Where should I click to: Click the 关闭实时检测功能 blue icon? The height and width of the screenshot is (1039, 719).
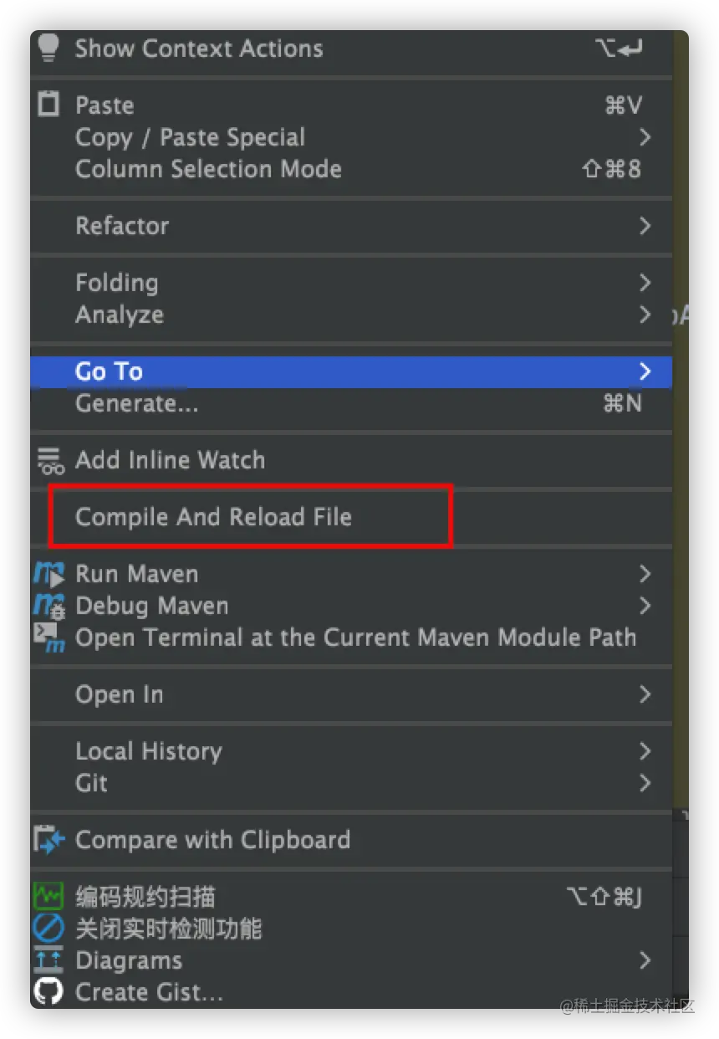pos(48,929)
